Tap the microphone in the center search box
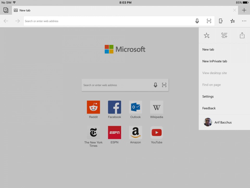 (155, 85)
